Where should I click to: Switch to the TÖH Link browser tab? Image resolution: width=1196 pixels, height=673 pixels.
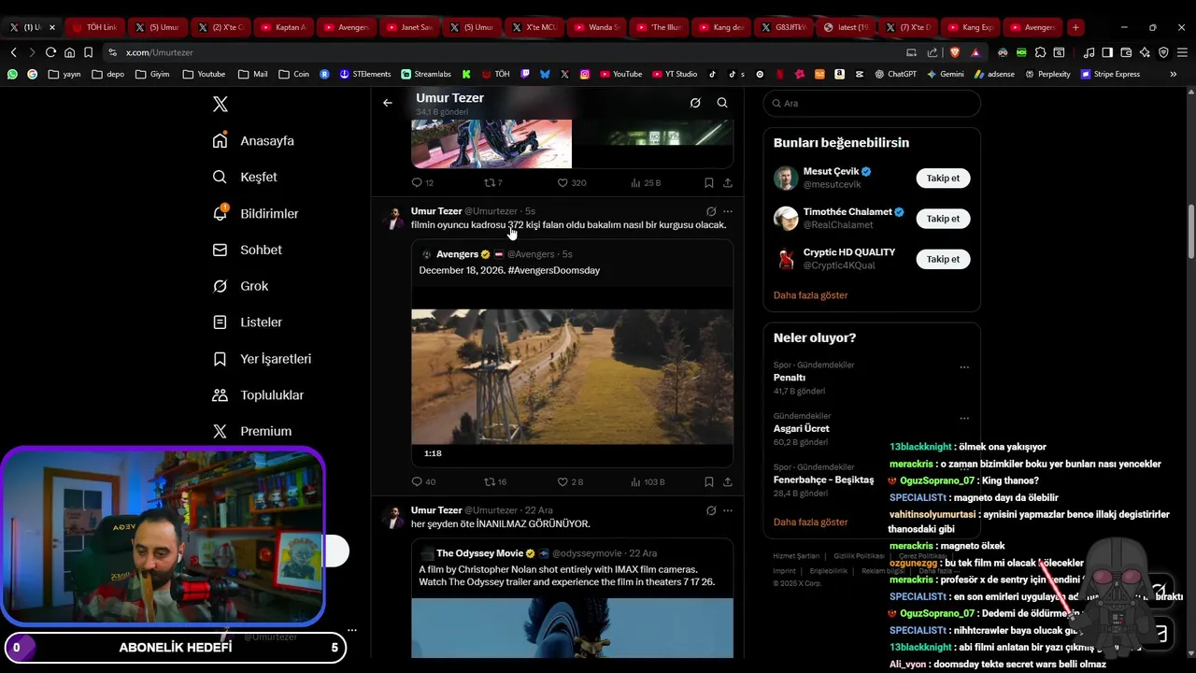[x=94, y=27]
